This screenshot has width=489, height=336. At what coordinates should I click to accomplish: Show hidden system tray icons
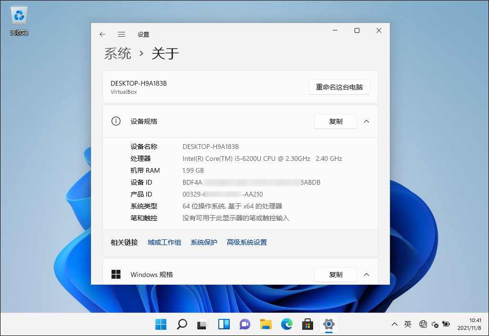(x=395, y=324)
